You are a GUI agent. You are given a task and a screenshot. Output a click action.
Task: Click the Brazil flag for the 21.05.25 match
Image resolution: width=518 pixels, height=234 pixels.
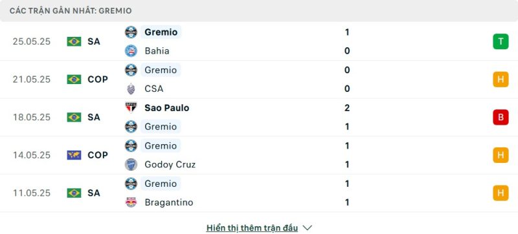(74, 80)
